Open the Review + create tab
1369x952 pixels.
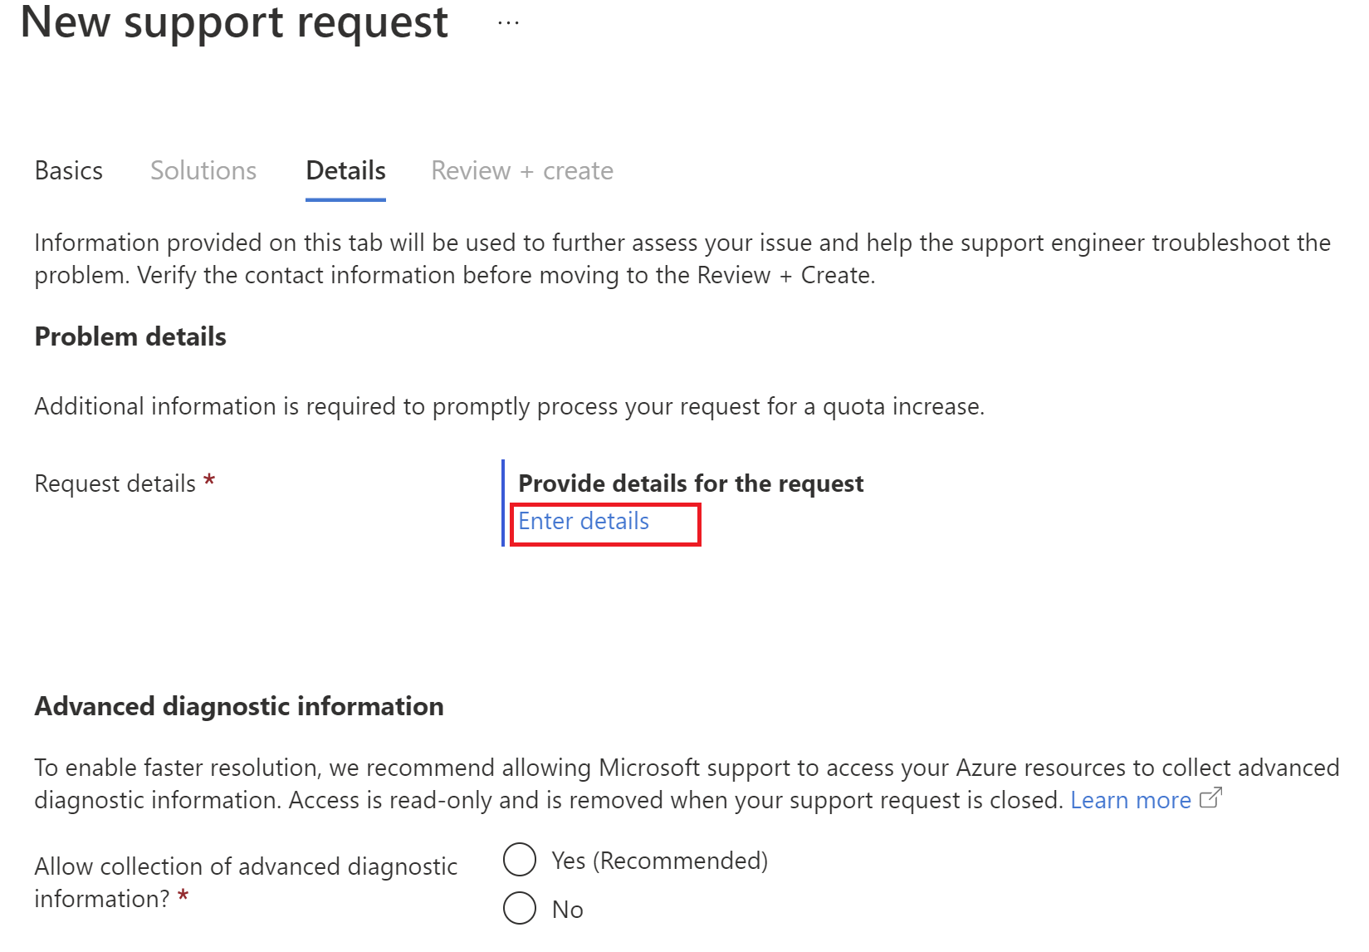coord(522,171)
